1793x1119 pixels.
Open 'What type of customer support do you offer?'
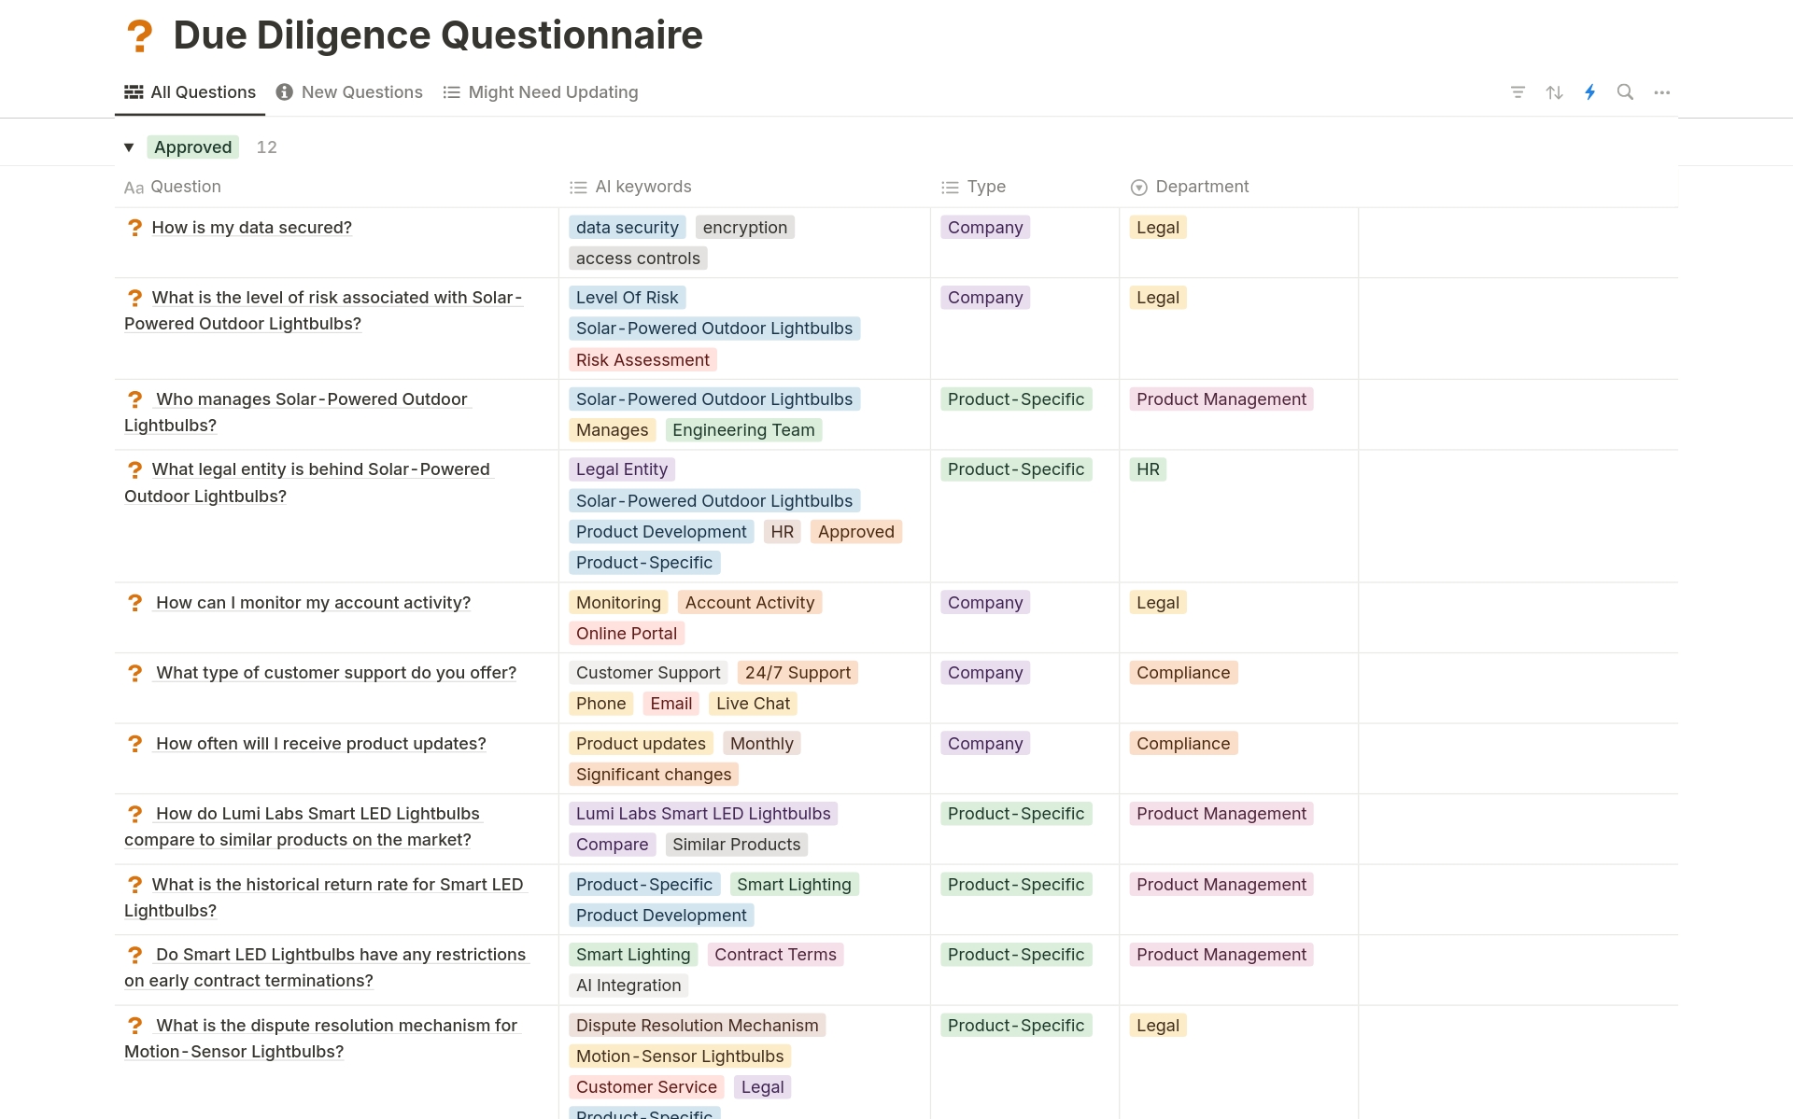[336, 673]
